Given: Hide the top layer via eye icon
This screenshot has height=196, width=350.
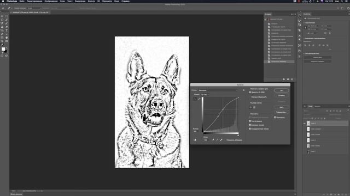Looking at the screenshot, I should [305, 124].
